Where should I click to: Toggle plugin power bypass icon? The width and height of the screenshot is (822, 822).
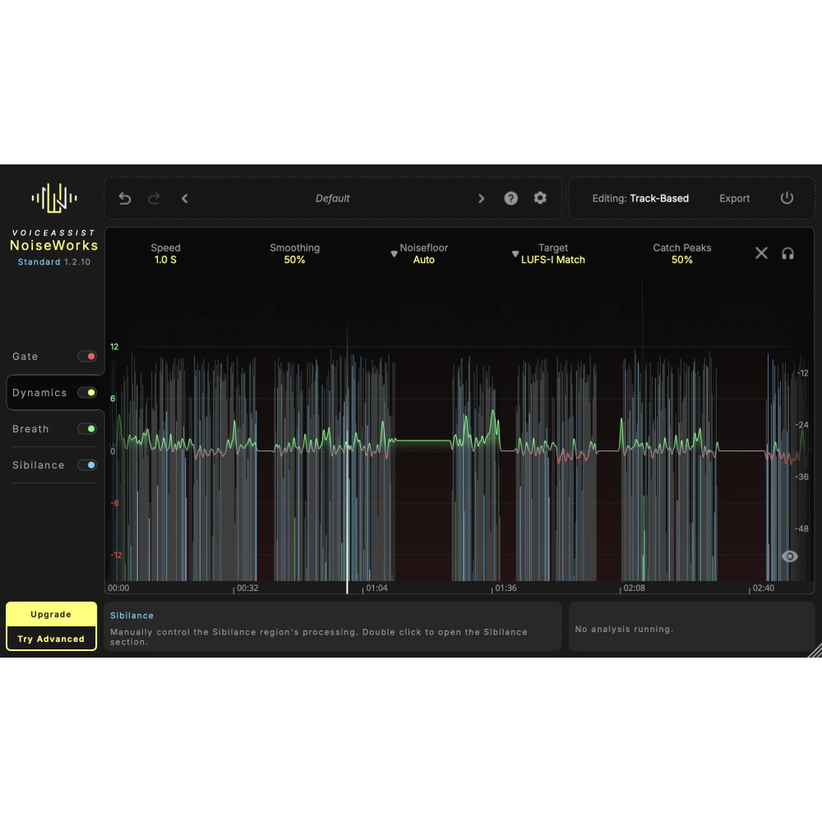[787, 197]
